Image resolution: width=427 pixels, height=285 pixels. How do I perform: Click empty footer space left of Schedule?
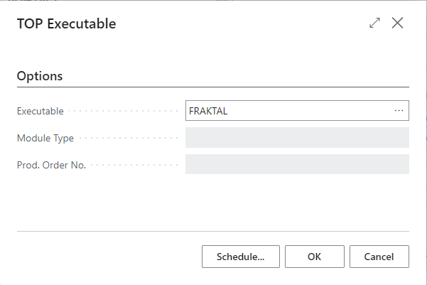(x=107, y=257)
